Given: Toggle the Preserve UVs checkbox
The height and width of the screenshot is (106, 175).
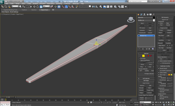Looking at the screenshot, I should 159,28.
